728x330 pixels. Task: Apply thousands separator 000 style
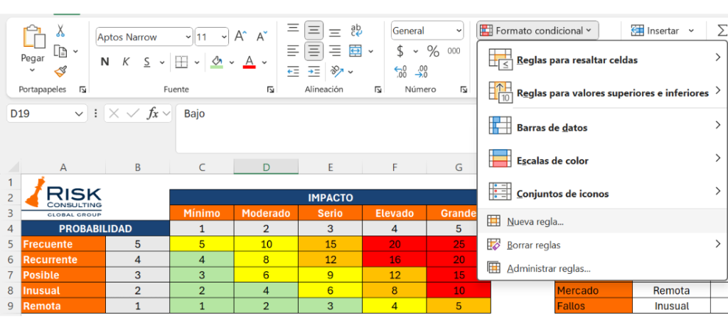click(x=454, y=51)
